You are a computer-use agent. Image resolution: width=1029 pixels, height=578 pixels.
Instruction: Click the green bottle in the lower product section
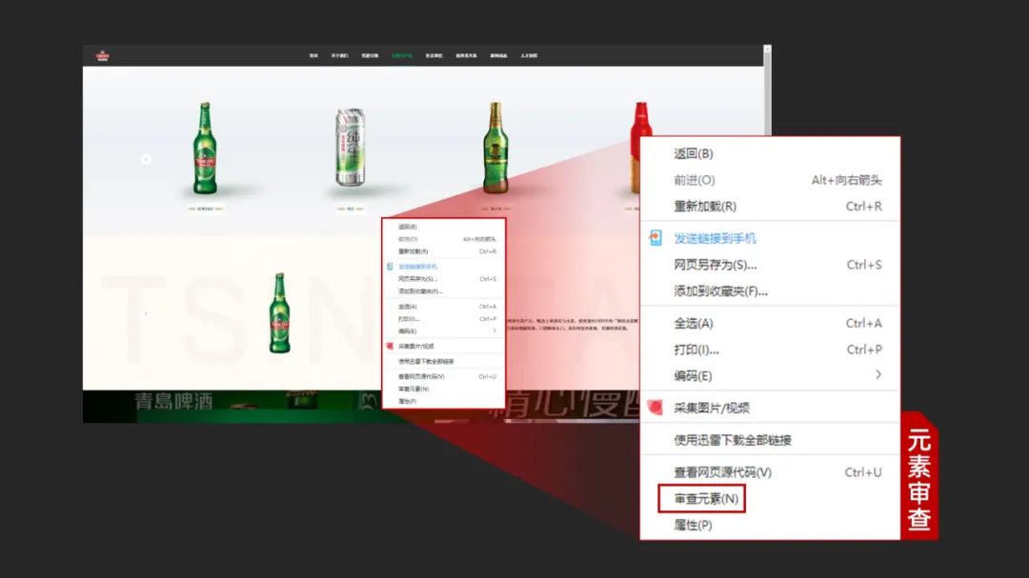(x=280, y=313)
